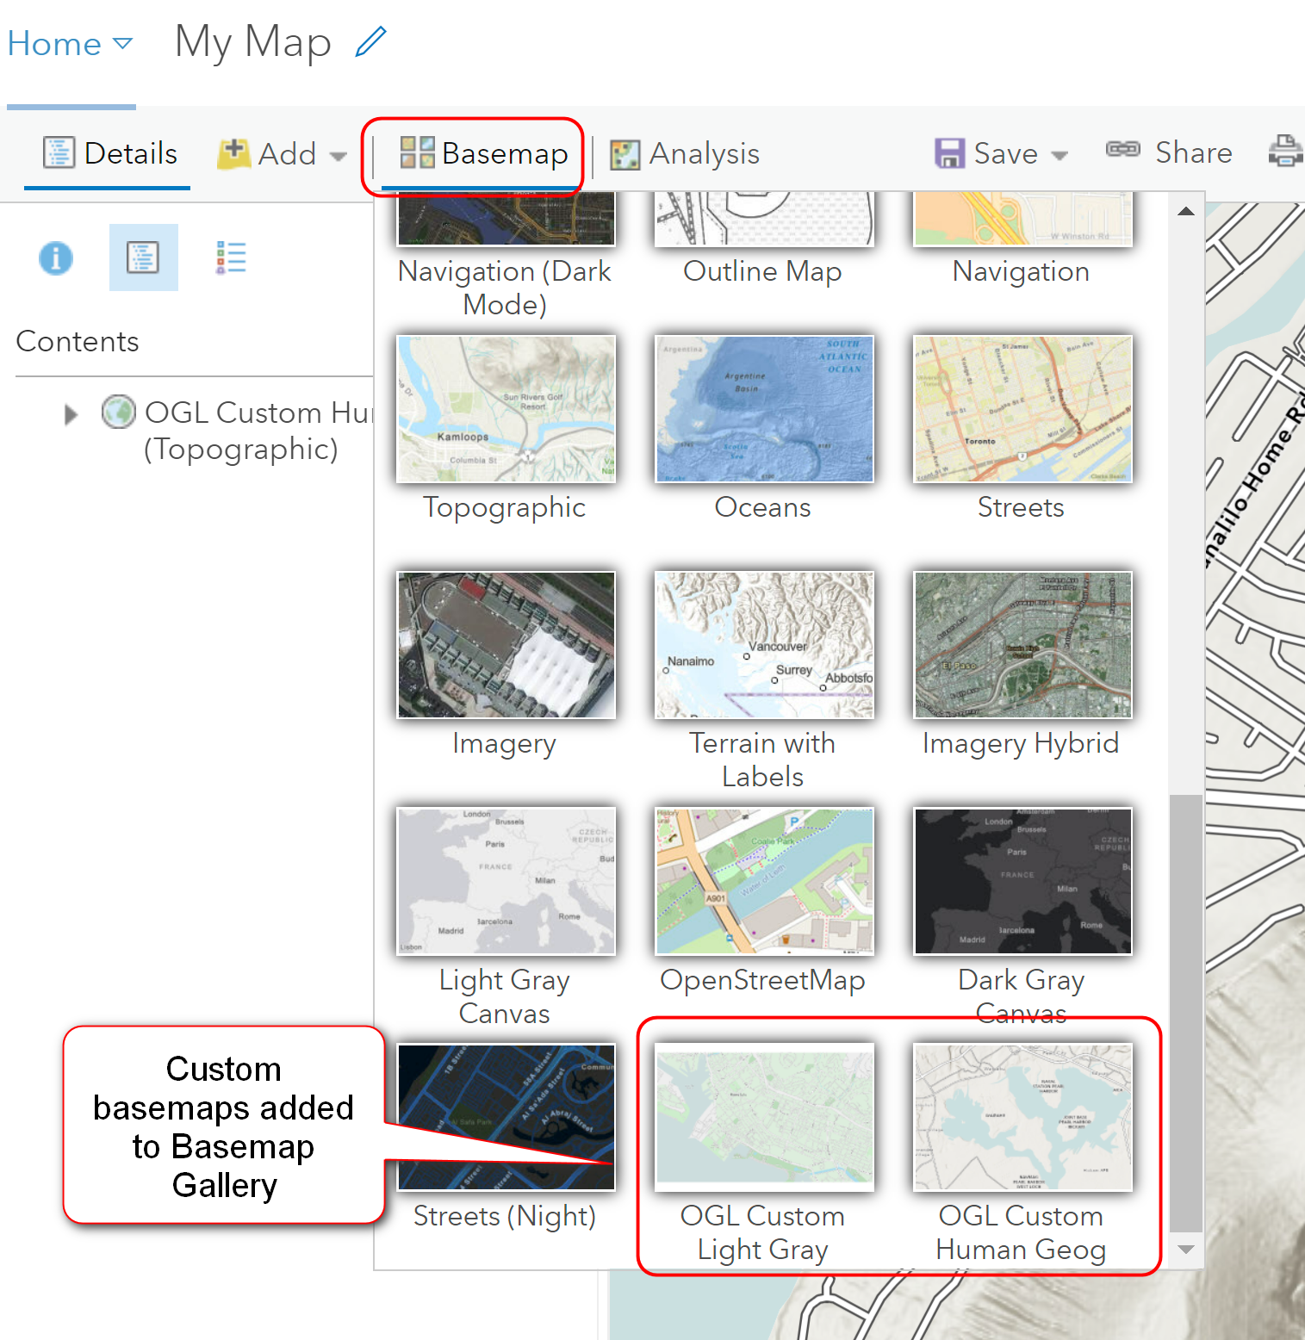
Task: Open the Save dropdown arrow
Action: pos(1060,156)
